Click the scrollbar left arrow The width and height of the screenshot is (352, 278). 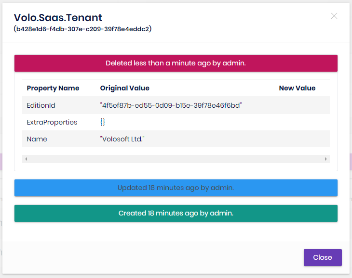(x=26, y=159)
